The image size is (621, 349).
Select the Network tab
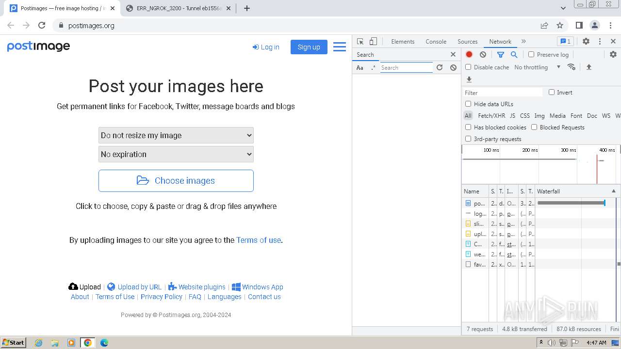coord(500,42)
